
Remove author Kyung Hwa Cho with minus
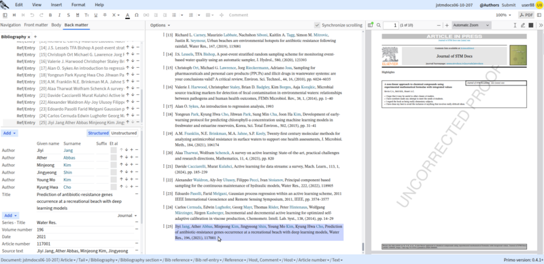pos(137,187)
